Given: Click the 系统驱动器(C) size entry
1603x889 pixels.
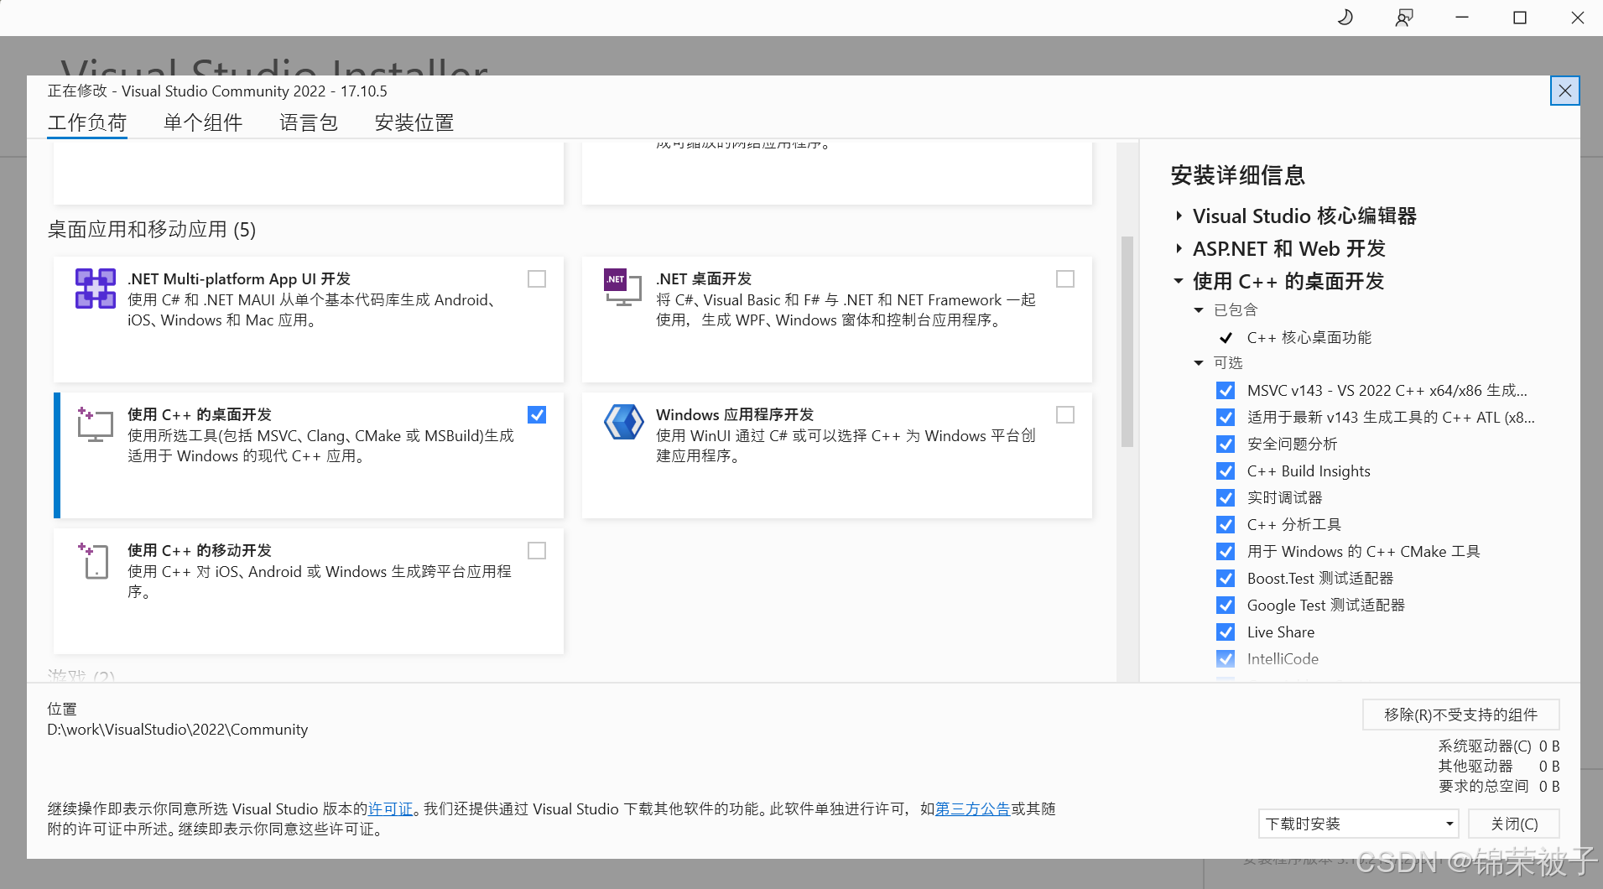Looking at the screenshot, I should click(1499, 746).
